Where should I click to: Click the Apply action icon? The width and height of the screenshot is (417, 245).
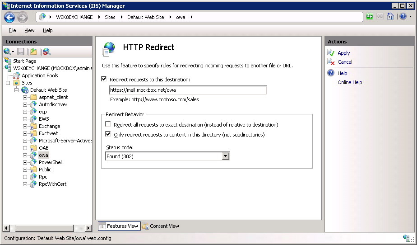click(x=331, y=53)
